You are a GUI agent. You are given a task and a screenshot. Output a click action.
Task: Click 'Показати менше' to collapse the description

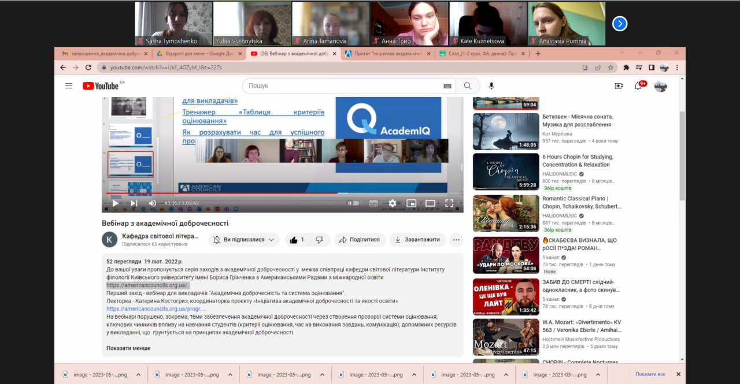point(128,348)
